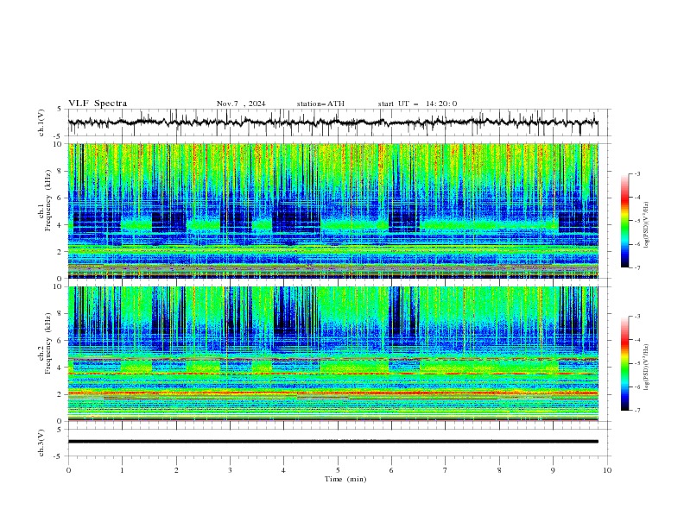Viewport: 684px width, 528px height.
Task: Click the ch.3 flat black waveform trace
Action: tap(333, 442)
